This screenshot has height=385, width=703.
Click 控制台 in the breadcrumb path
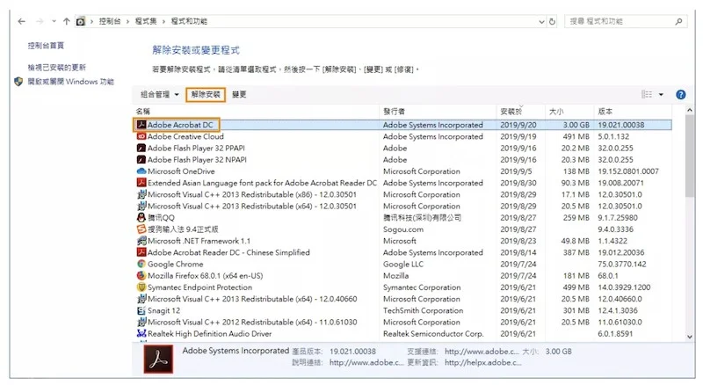click(110, 21)
